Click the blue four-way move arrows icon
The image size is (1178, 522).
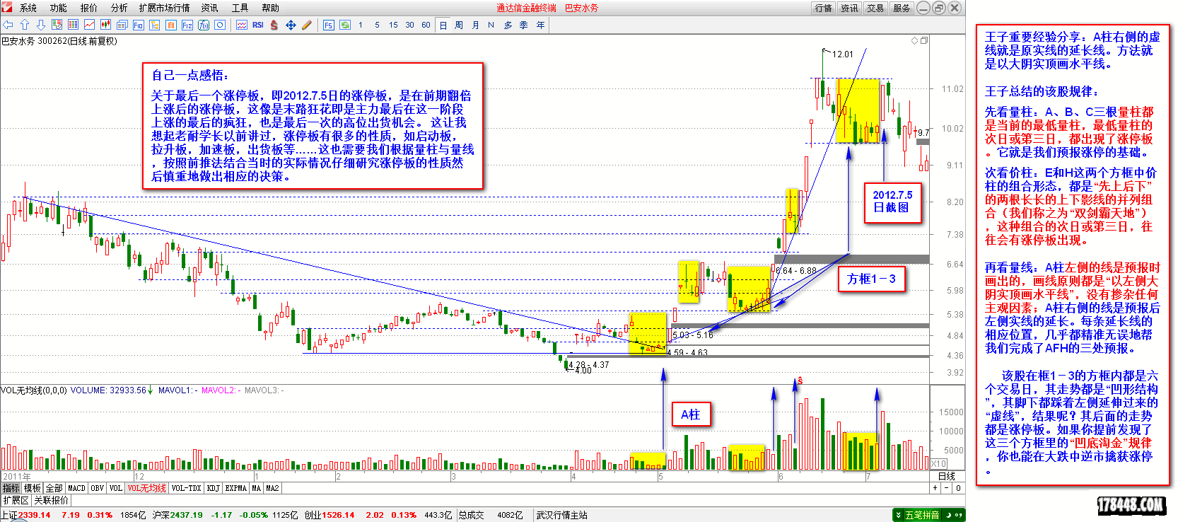coord(291,25)
